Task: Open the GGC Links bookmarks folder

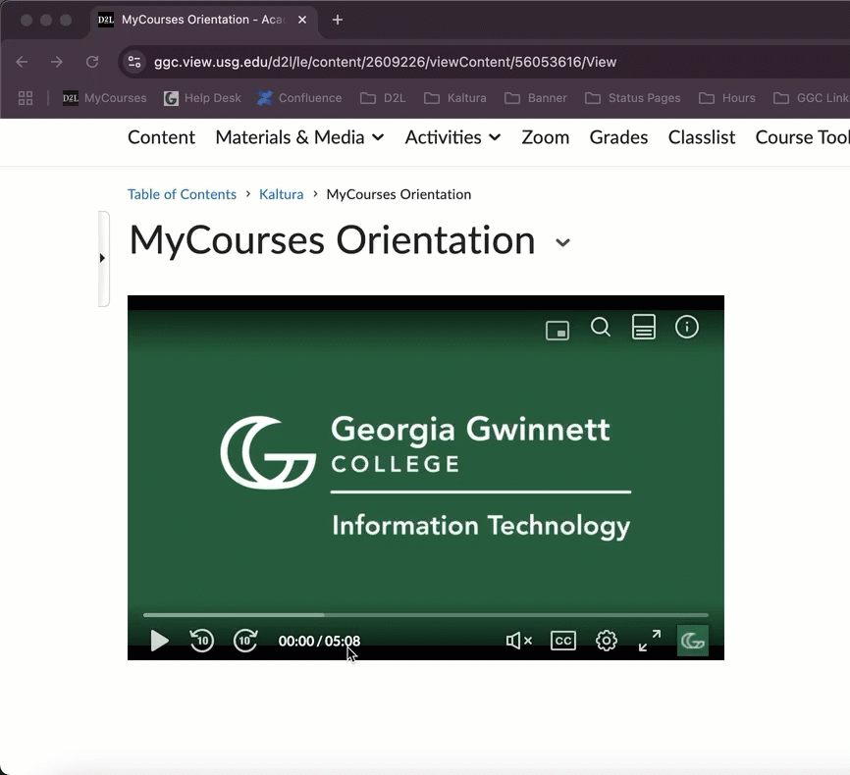Action: tap(811, 98)
